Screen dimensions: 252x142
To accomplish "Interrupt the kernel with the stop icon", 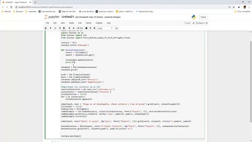I will 86,28.
